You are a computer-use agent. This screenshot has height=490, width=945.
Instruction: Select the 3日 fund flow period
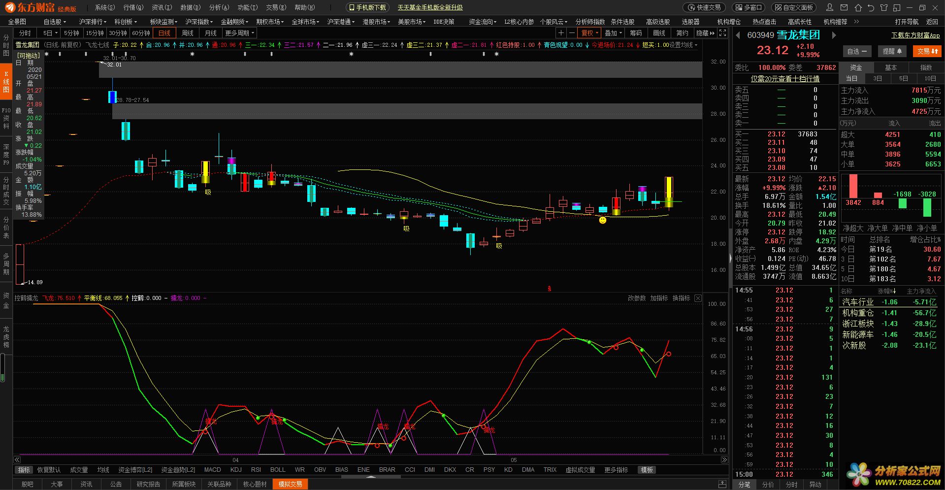(878, 79)
